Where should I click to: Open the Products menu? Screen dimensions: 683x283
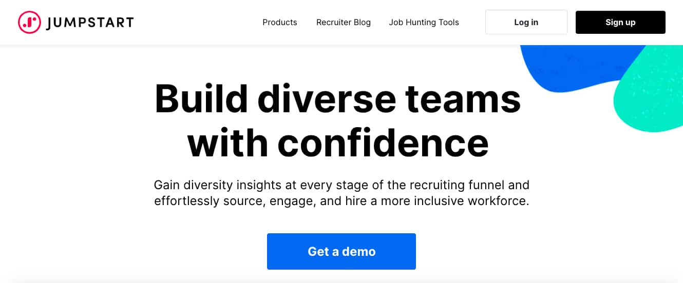tap(280, 23)
